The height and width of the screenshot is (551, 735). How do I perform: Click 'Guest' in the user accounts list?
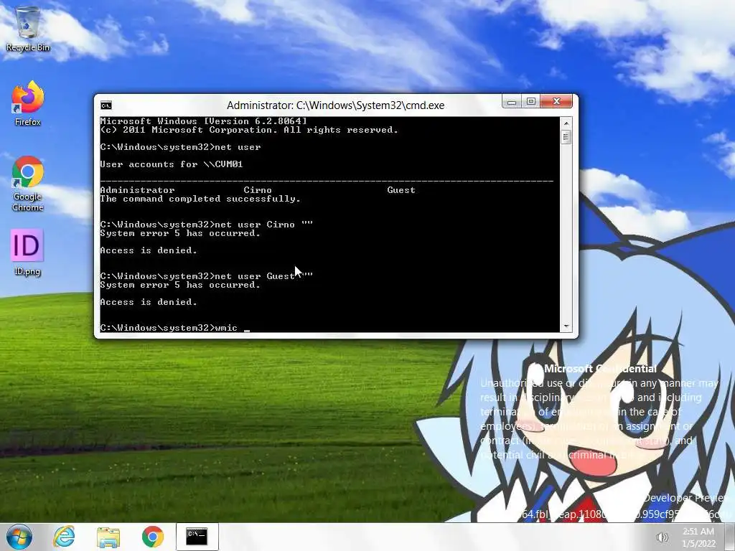tap(401, 190)
